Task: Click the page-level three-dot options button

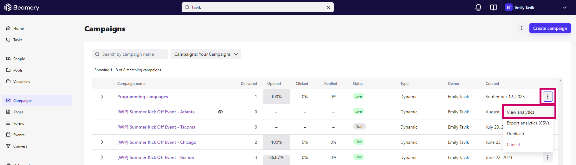Action: (x=522, y=28)
